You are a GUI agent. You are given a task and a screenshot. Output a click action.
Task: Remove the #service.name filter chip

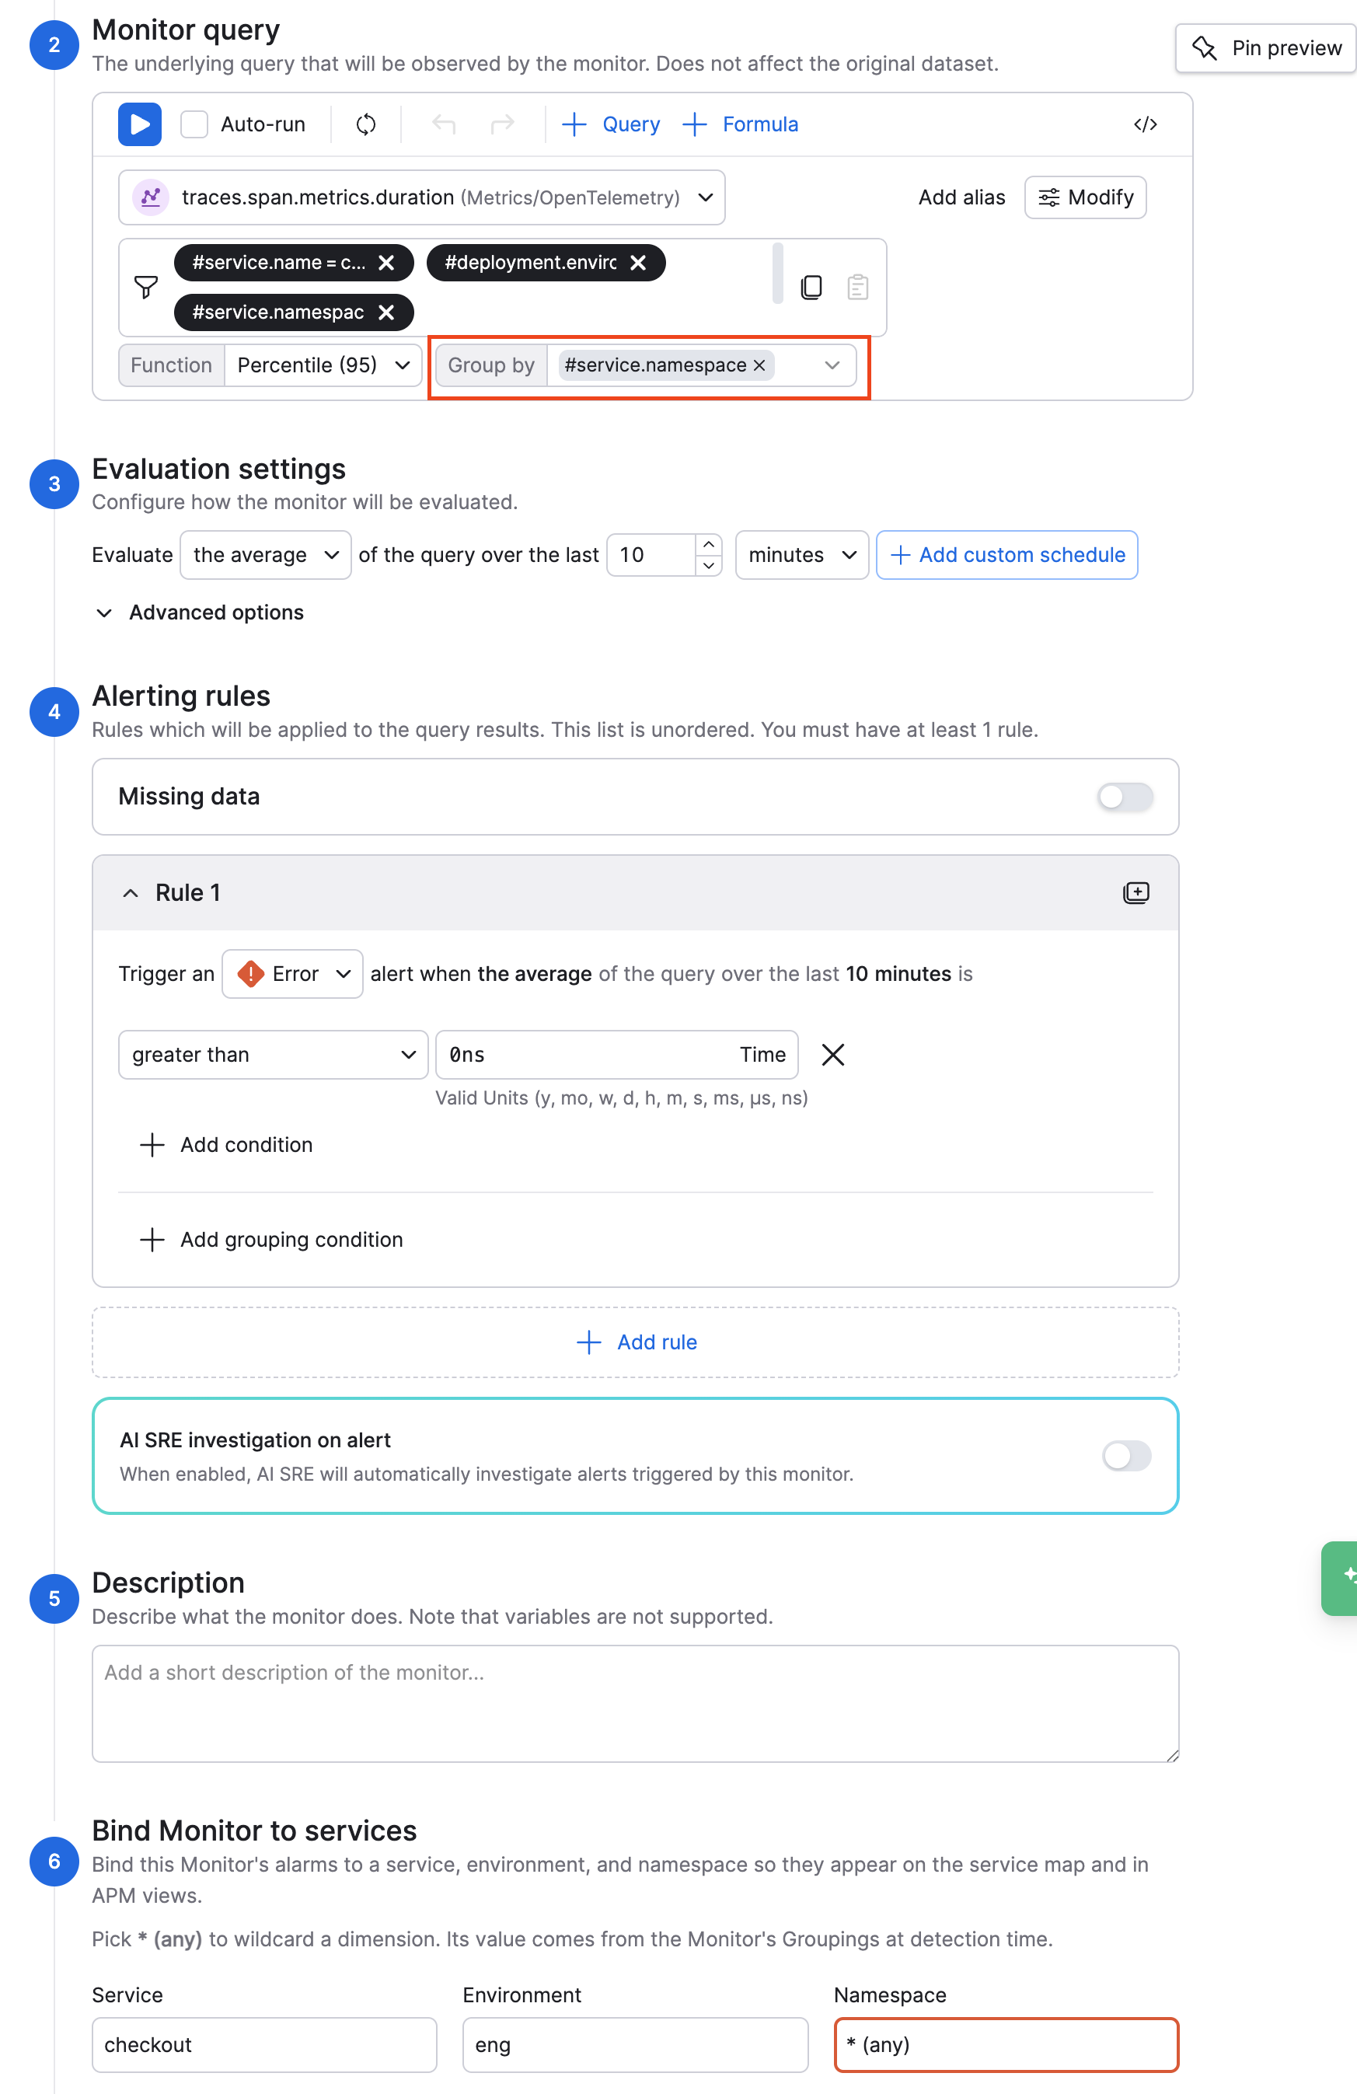(386, 263)
